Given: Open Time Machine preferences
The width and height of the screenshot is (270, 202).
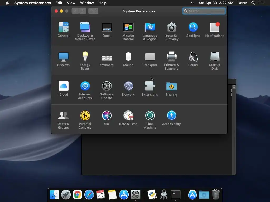Looking at the screenshot, I should click(x=150, y=120).
